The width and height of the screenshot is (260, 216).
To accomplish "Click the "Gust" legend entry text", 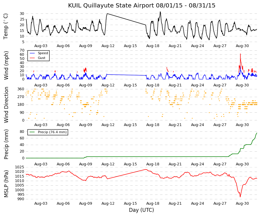I will pyautogui.click(x=41, y=58).
